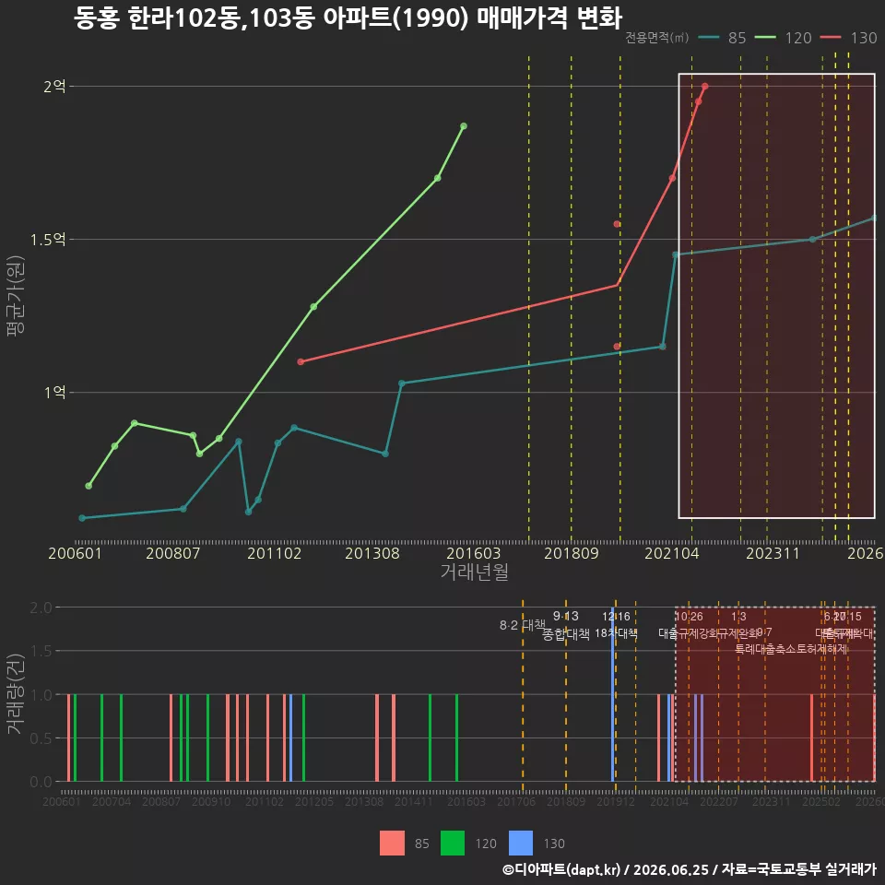Click the 8·2 대책 annotation label

coord(523,625)
